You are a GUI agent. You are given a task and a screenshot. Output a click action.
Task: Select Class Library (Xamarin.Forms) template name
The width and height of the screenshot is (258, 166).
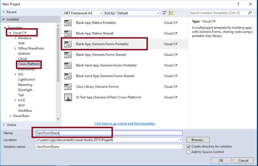pos(97,87)
